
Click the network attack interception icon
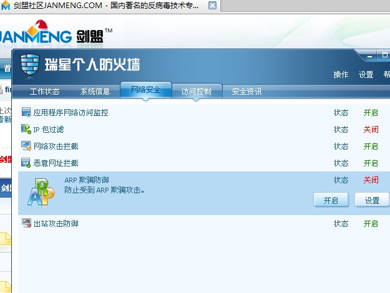(x=26, y=146)
